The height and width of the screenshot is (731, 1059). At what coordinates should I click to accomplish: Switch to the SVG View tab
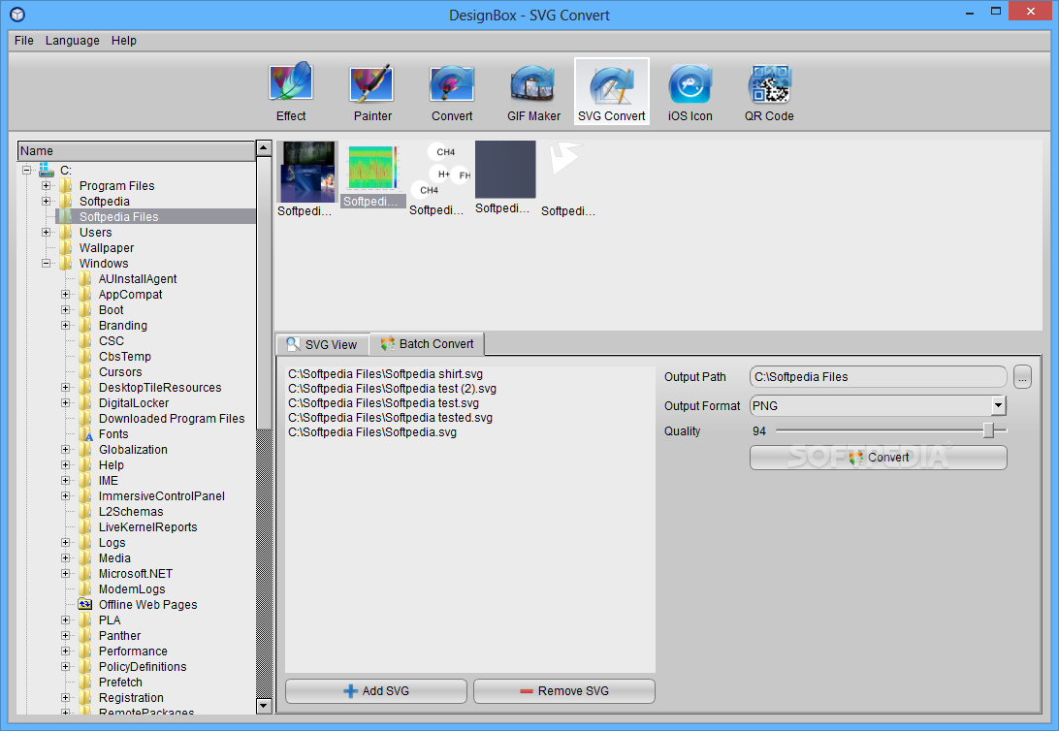[322, 344]
